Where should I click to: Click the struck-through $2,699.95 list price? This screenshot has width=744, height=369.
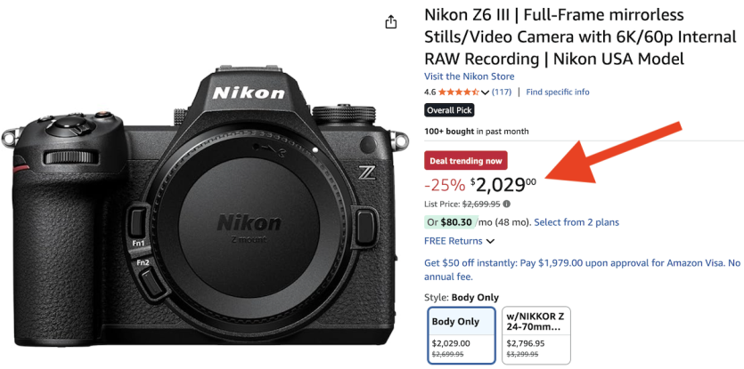point(481,205)
